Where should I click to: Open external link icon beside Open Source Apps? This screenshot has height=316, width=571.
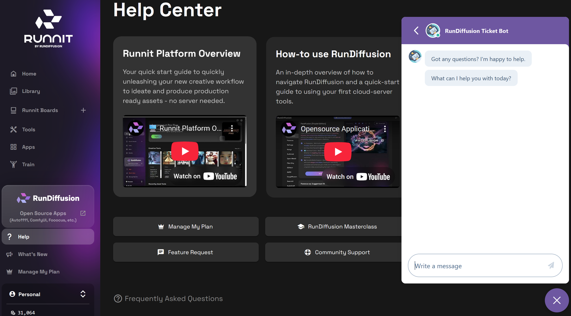pyautogui.click(x=83, y=213)
